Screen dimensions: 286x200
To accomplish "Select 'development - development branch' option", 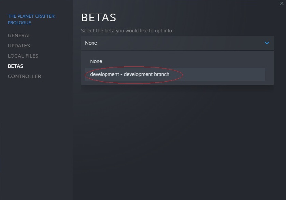I will coord(130,74).
